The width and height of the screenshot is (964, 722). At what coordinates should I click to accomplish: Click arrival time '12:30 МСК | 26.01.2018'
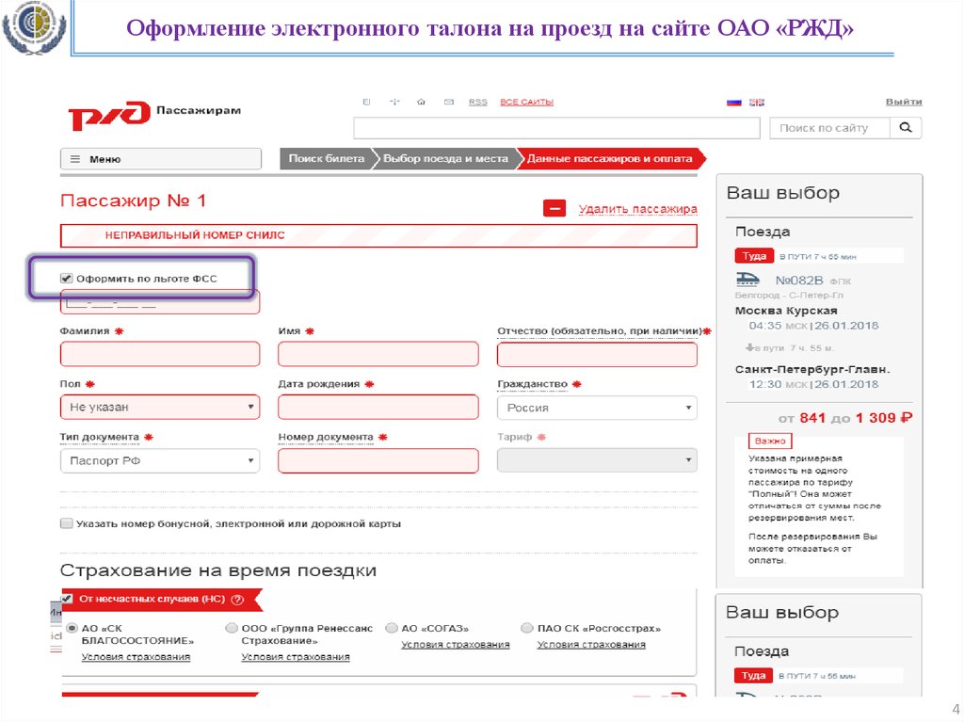813,384
